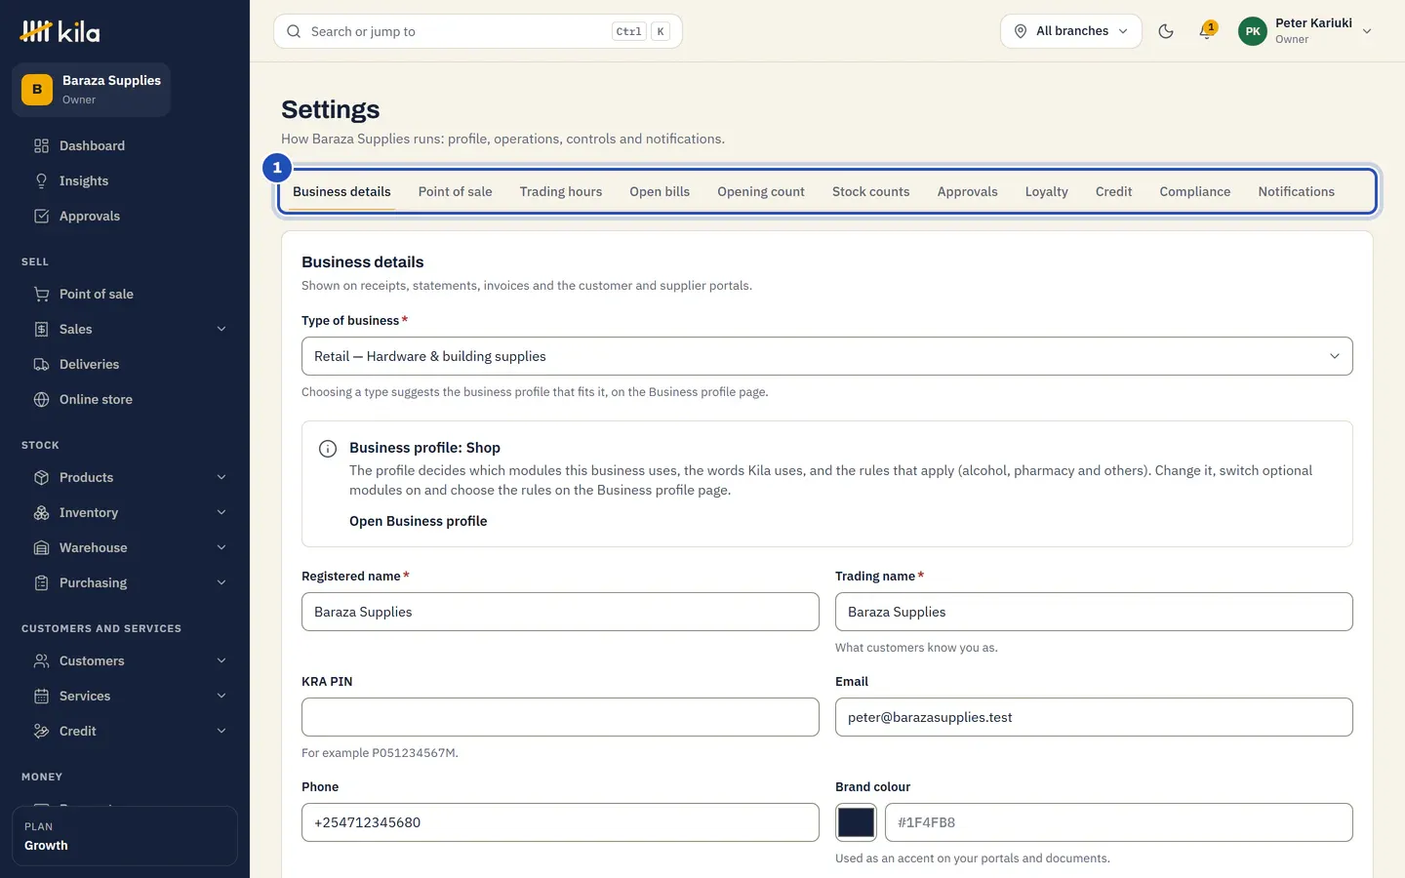Viewport: 1405px width, 878px height.
Task: Switch to the Compliance tab
Action: coord(1194,191)
